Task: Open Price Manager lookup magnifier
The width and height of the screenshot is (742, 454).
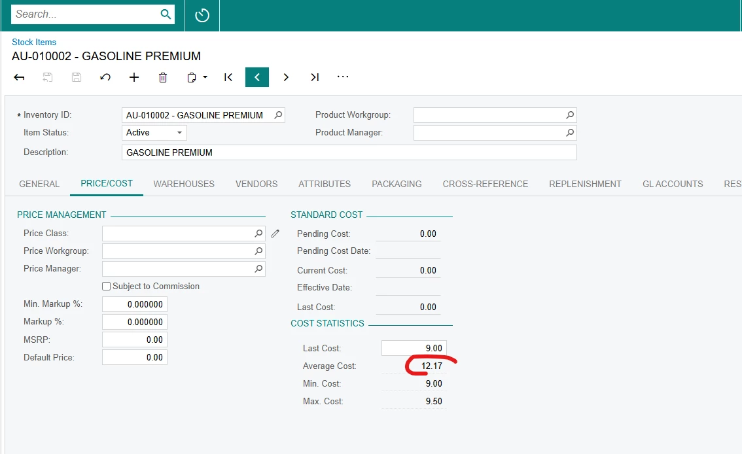Action: click(258, 269)
